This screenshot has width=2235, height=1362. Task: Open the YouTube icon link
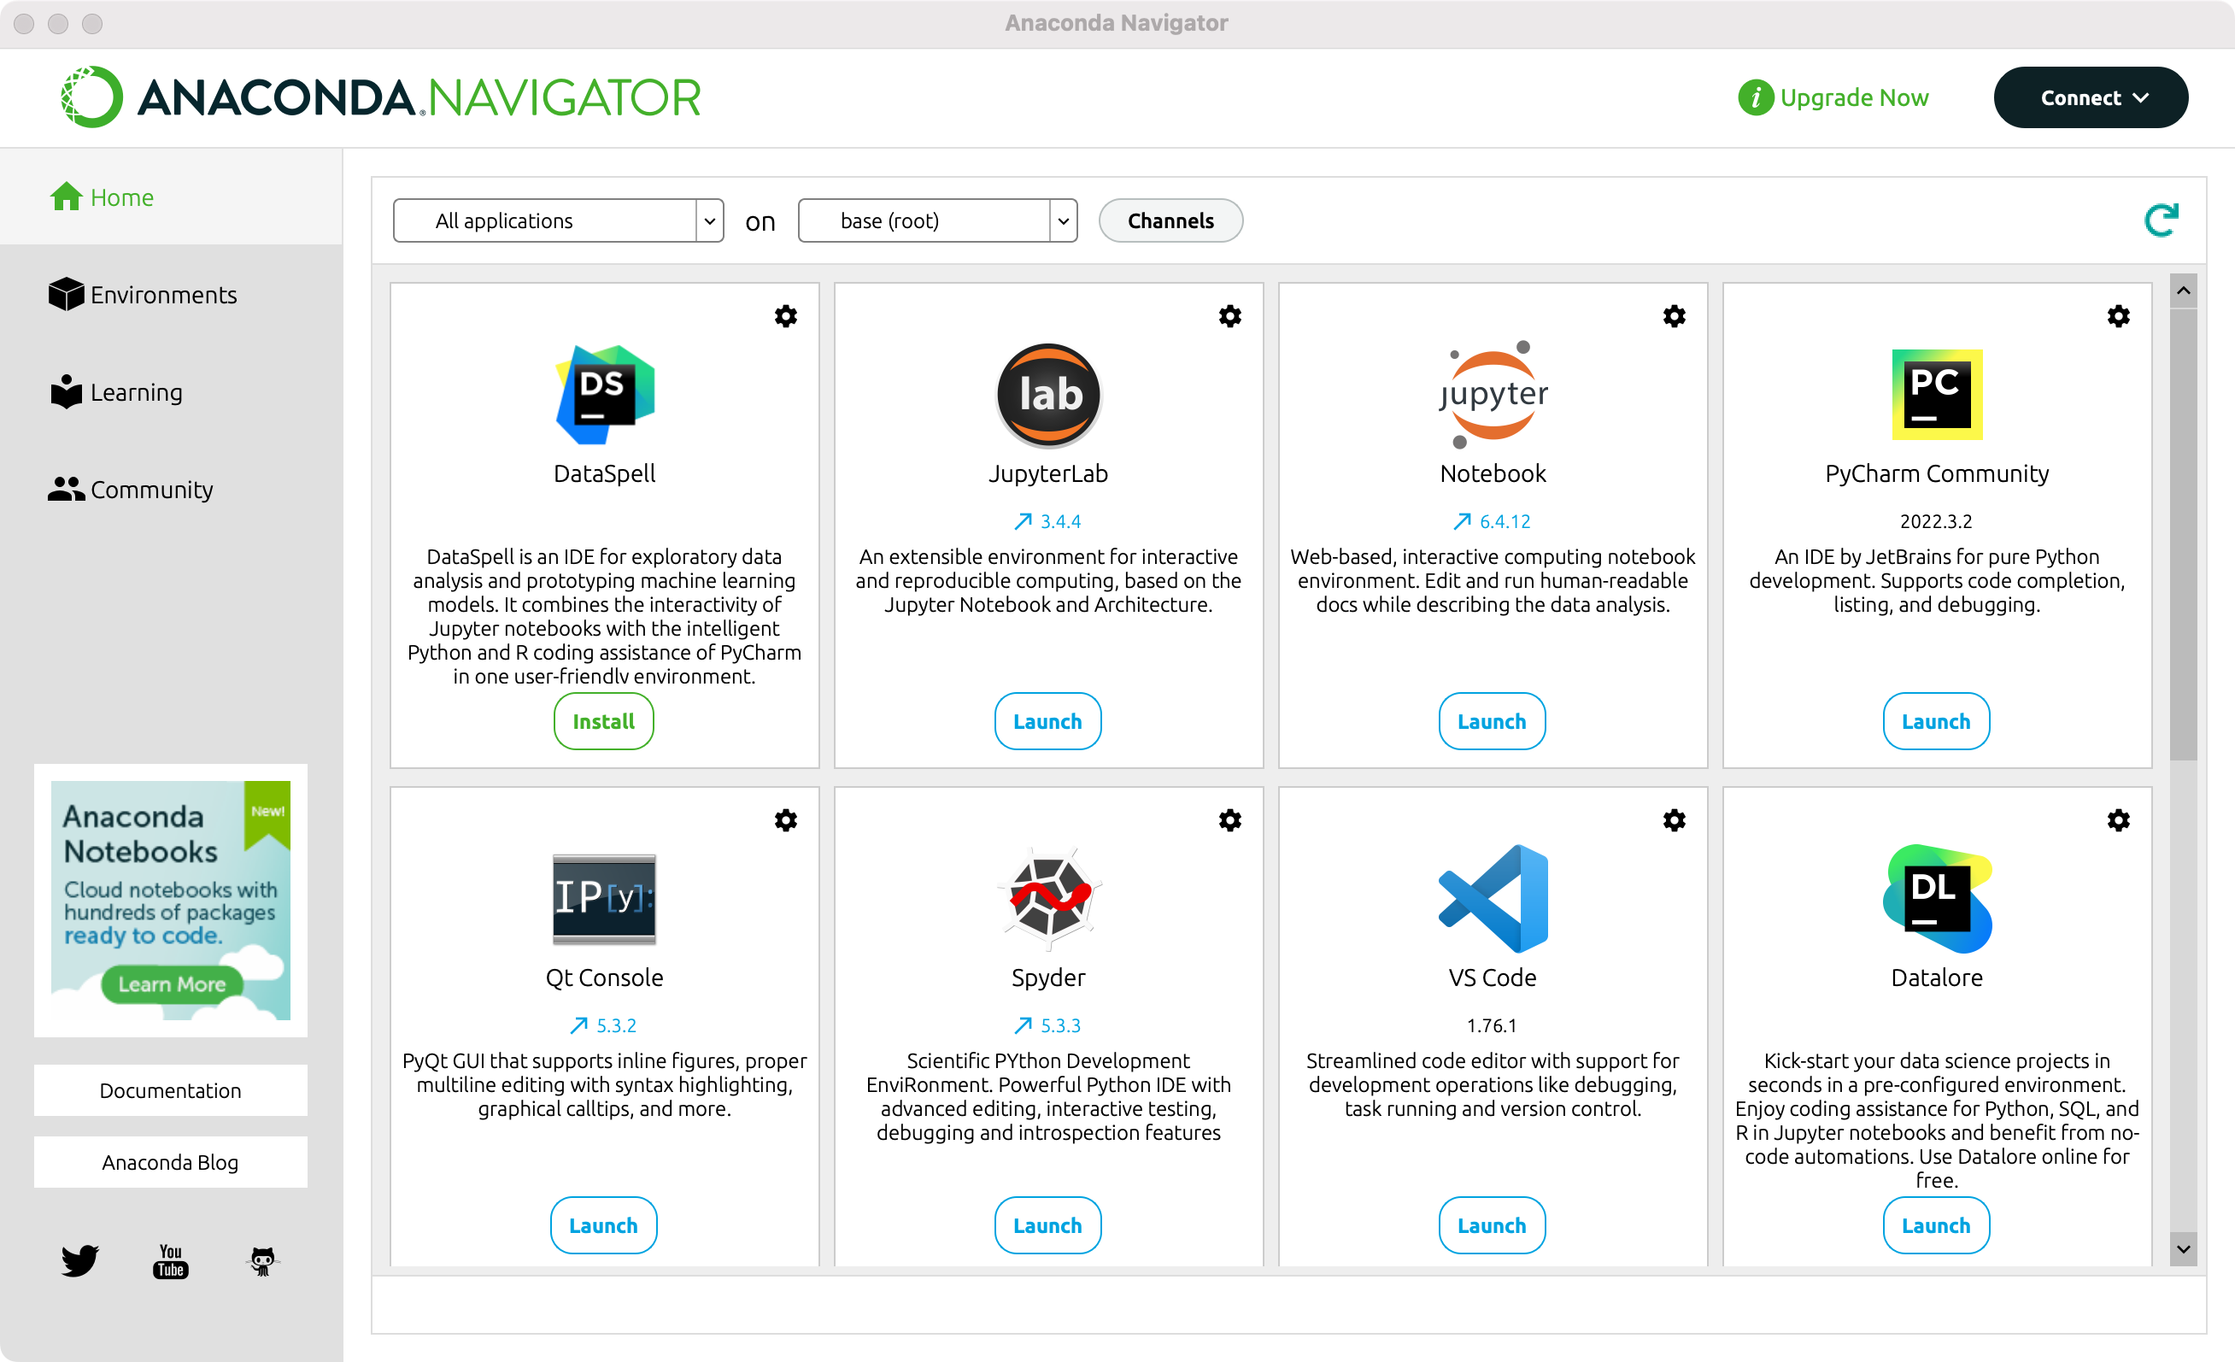coord(171,1260)
